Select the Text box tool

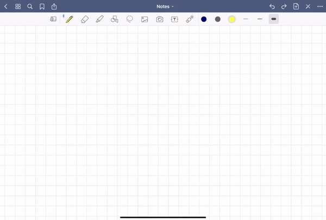pyautogui.click(x=174, y=19)
